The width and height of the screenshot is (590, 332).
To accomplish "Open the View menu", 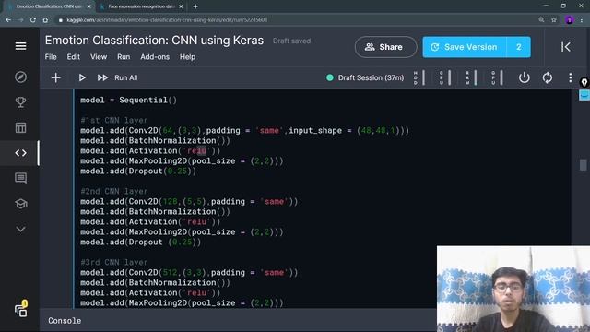I will (x=99, y=57).
